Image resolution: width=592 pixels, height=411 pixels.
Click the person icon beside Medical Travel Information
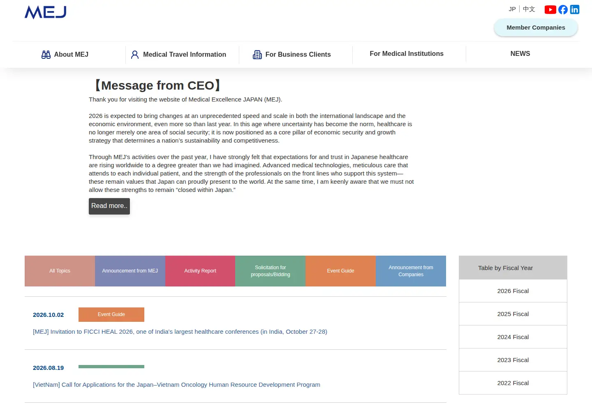pyautogui.click(x=135, y=55)
